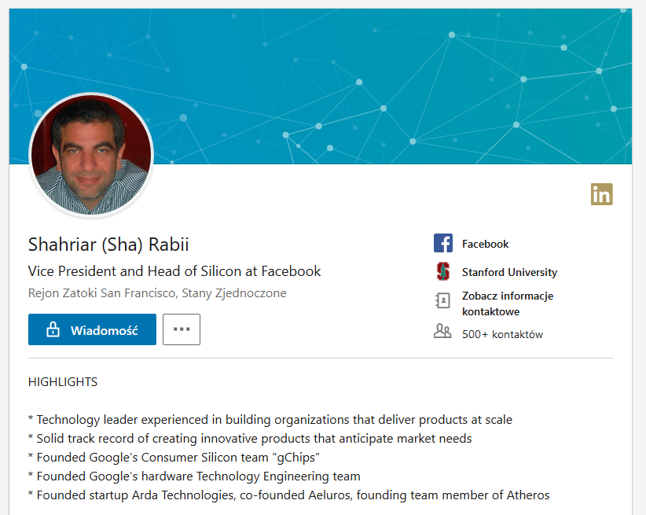
Task: Click the Wiadomość message button
Action: click(92, 329)
